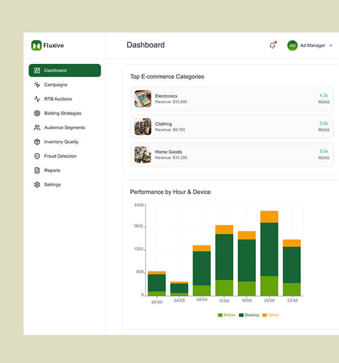Click the 1800 y-axis label
Screen dimensions: 339x363
pyautogui.click(x=138, y=226)
